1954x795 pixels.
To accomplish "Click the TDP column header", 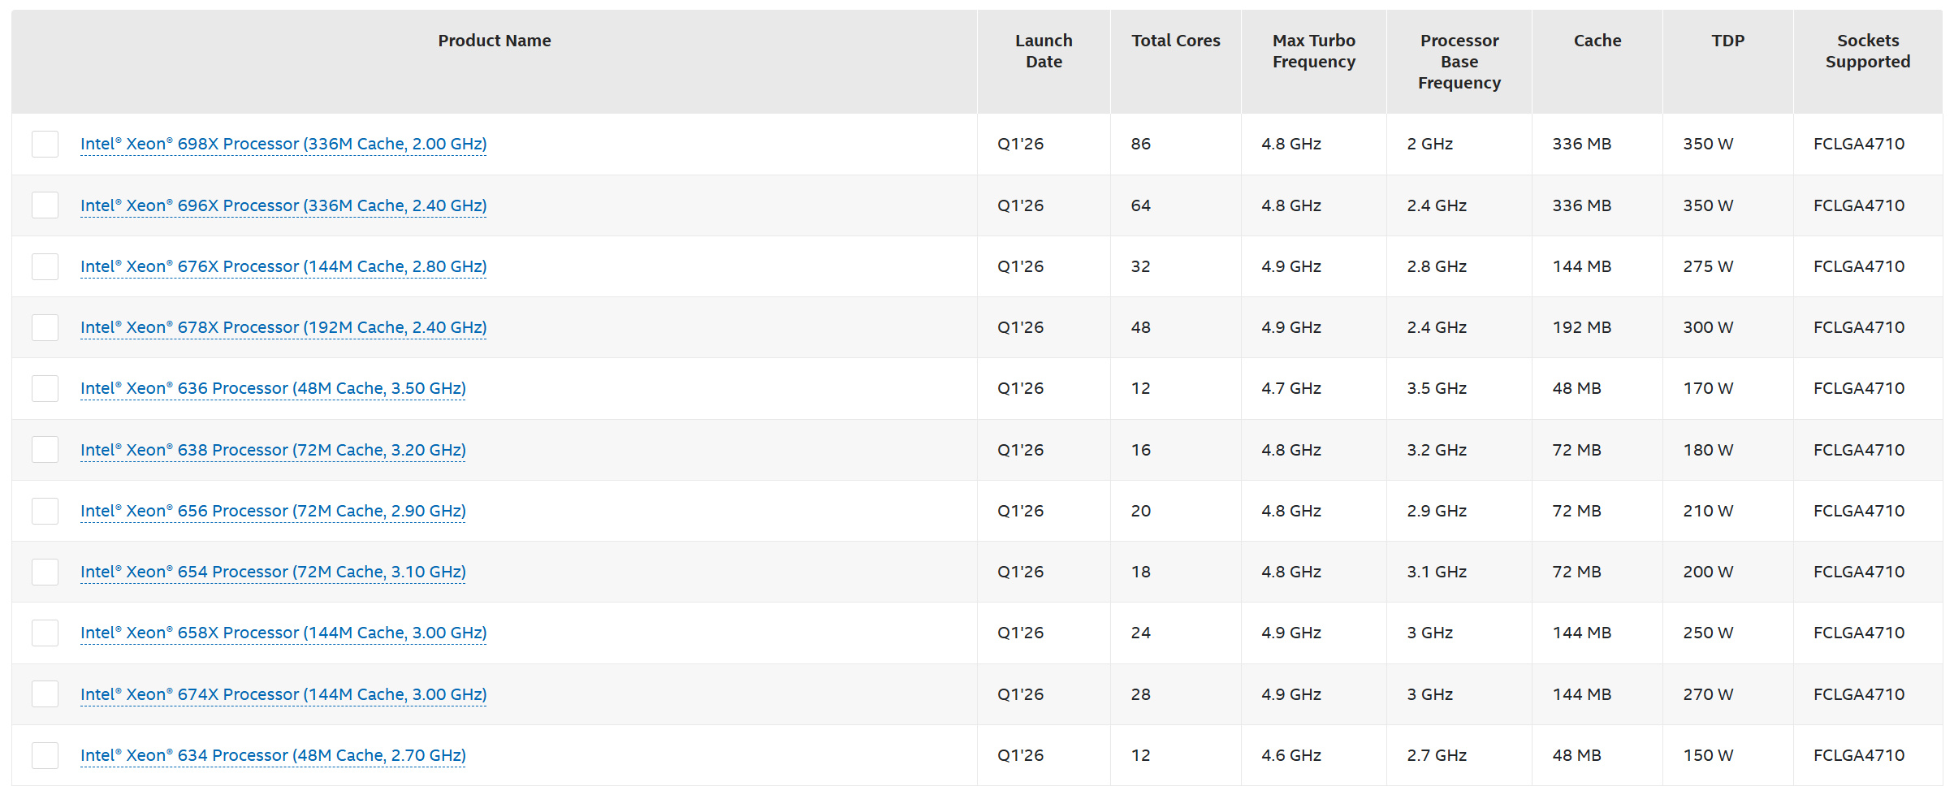I will pos(1727,41).
